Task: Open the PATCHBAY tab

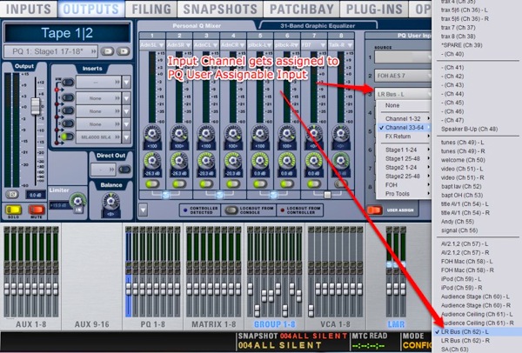Action: click(x=302, y=9)
